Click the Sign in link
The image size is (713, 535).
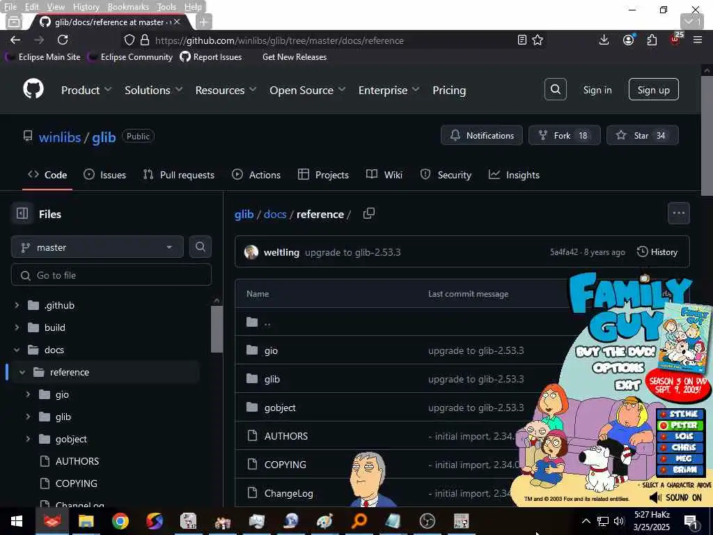tap(597, 90)
